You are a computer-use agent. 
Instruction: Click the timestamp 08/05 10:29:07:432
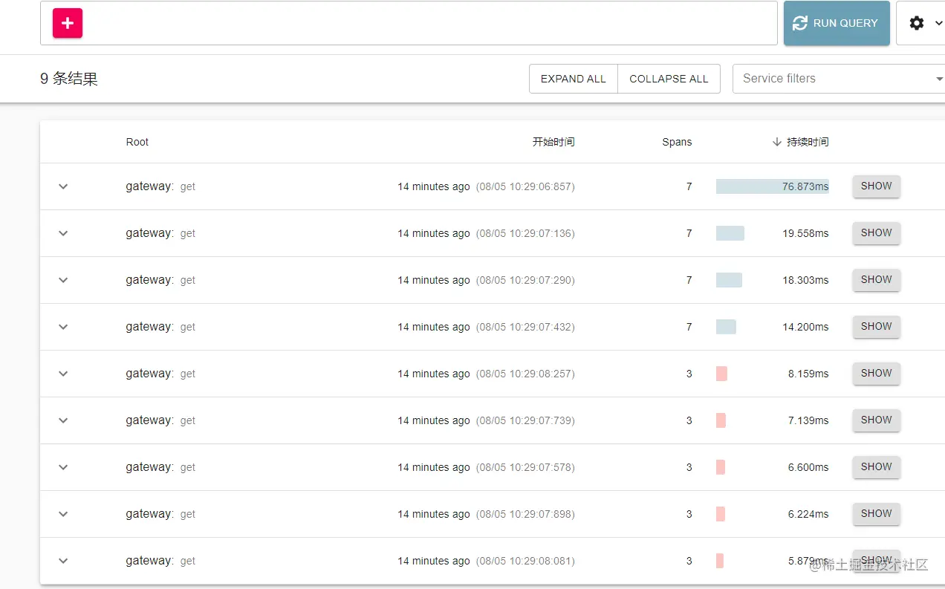(x=525, y=327)
